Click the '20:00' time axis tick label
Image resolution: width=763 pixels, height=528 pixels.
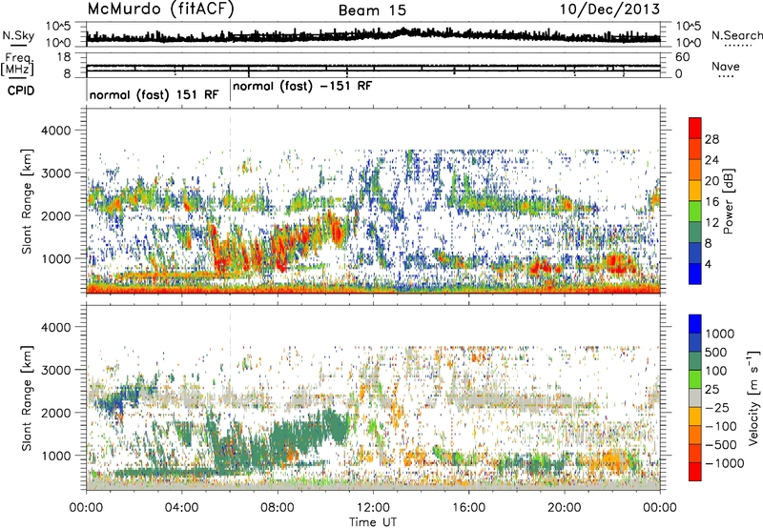pos(565,508)
